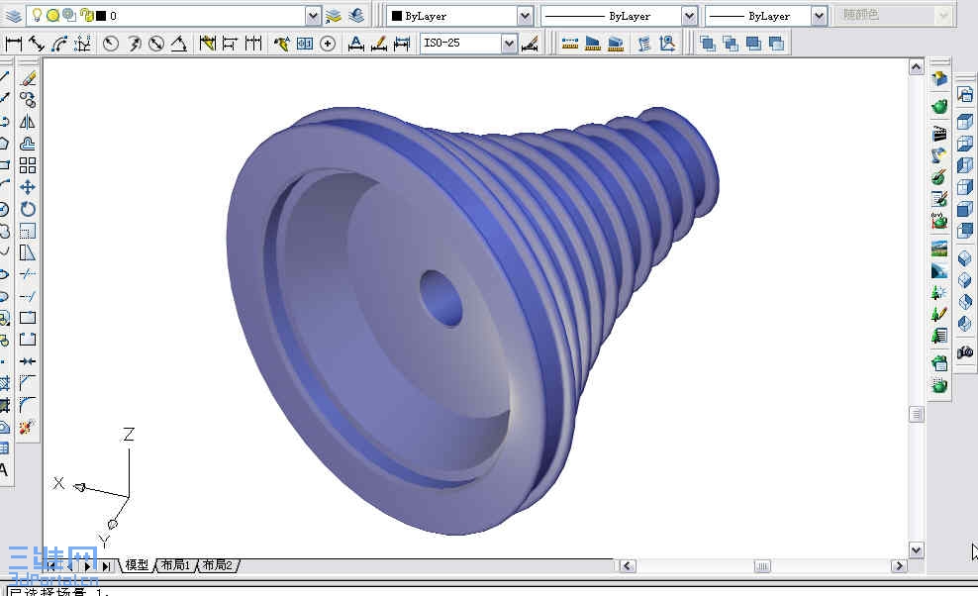Image resolution: width=978 pixels, height=596 pixels.
Task: Select the Baseline dimension tool
Action: coord(230,43)
